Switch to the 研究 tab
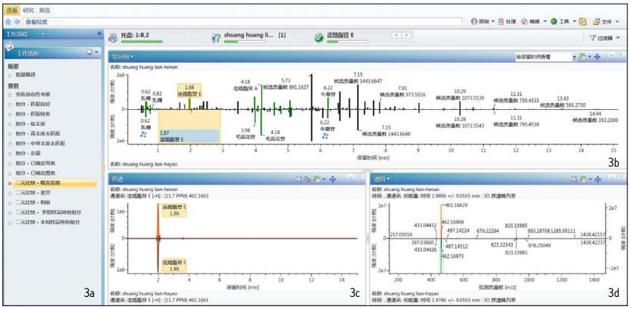The width and height of the screenshot is (631, 309). [27, 11]
